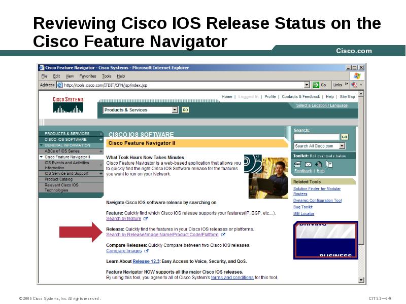This screenshot has width=406, height=304.
Task: Open the Toolkit Feedback link
Action: click(x=303, y=171)
